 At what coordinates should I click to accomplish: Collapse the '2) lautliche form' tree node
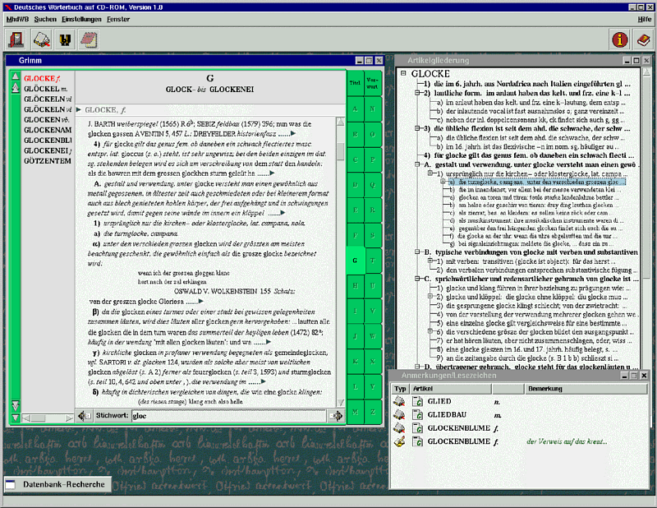coord(417,93)
